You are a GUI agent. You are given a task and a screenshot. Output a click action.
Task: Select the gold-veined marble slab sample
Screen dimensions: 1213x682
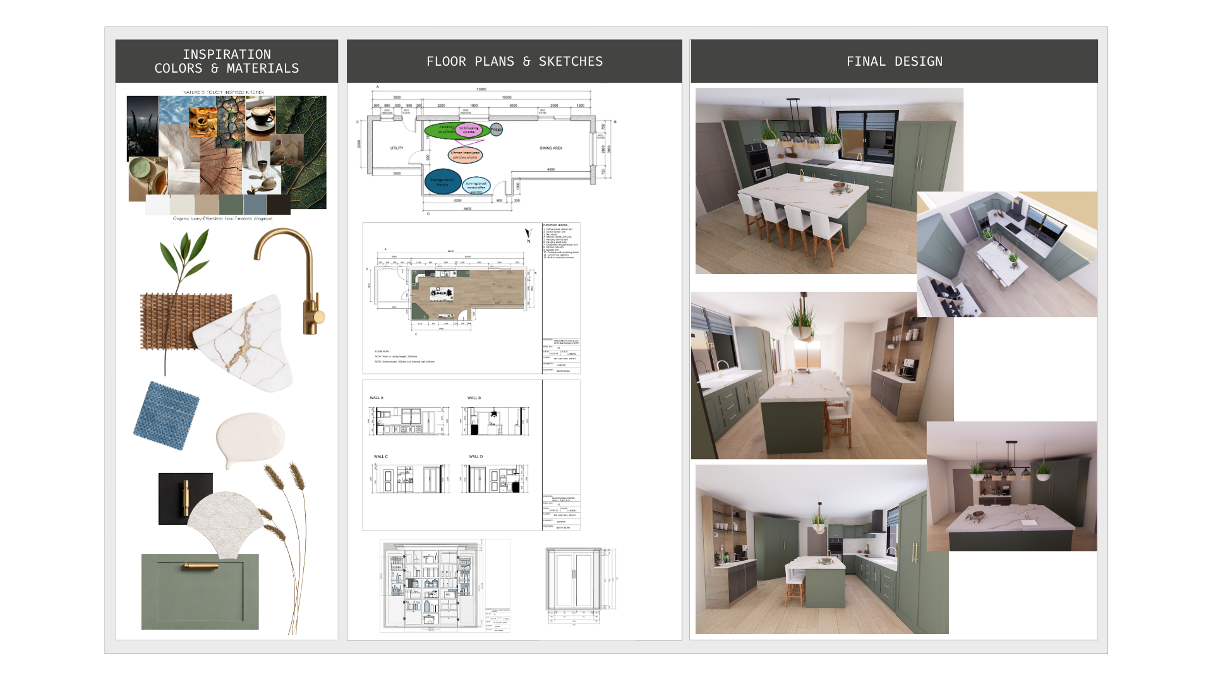[x=244, y=343]
